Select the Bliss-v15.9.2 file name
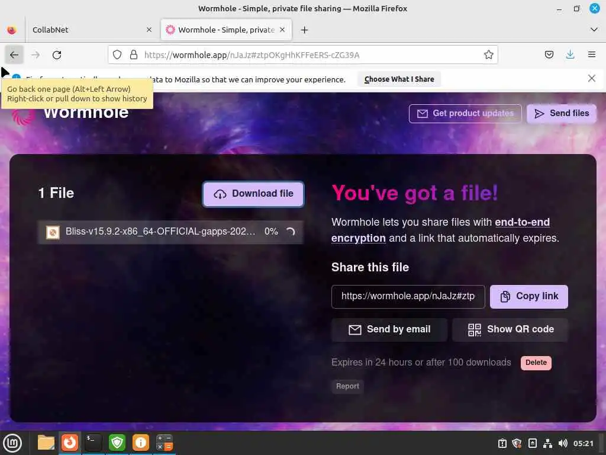Viewport: 606px width, 455px height. click(x=160, y=232)
